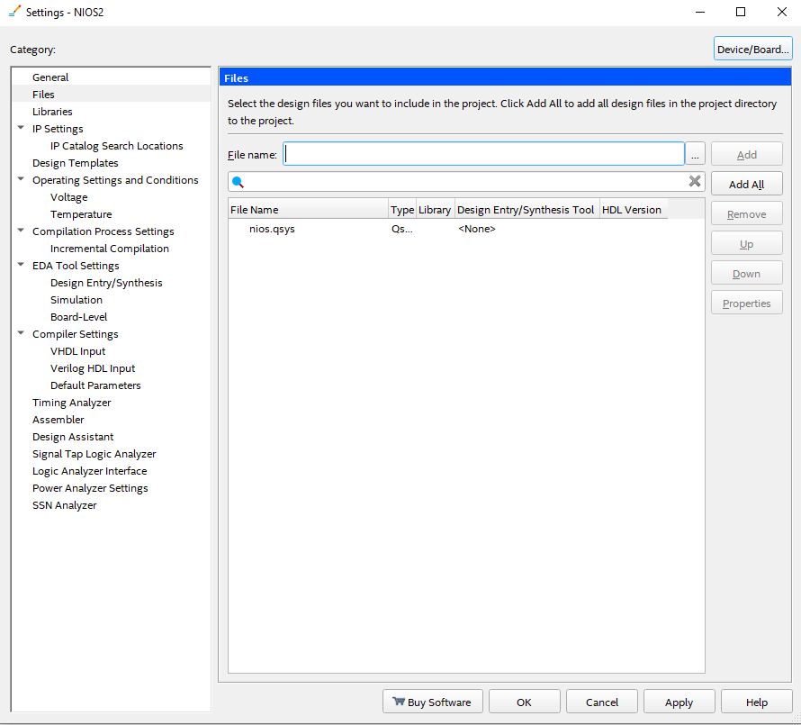
Task: Click the file filter search field
Action: pyautogui.click(x=466, y=182)
